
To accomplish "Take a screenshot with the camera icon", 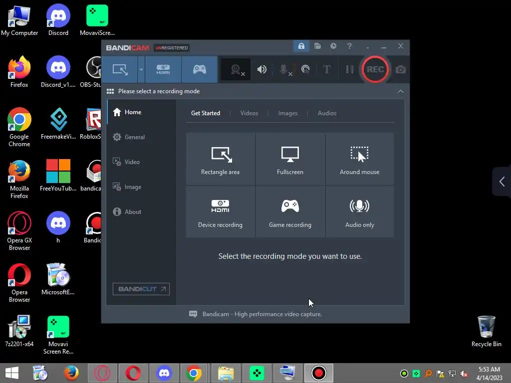I will pos(401,69).
